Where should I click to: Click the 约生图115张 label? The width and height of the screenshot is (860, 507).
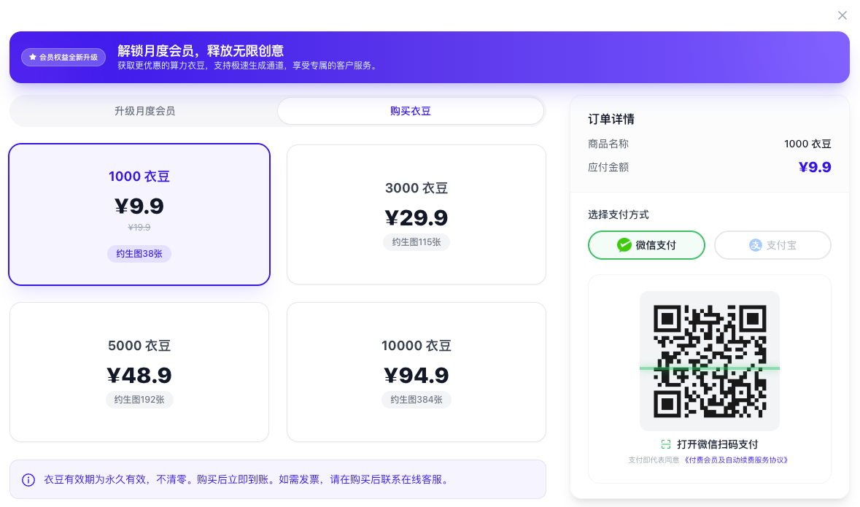click(x=417, y=242)
